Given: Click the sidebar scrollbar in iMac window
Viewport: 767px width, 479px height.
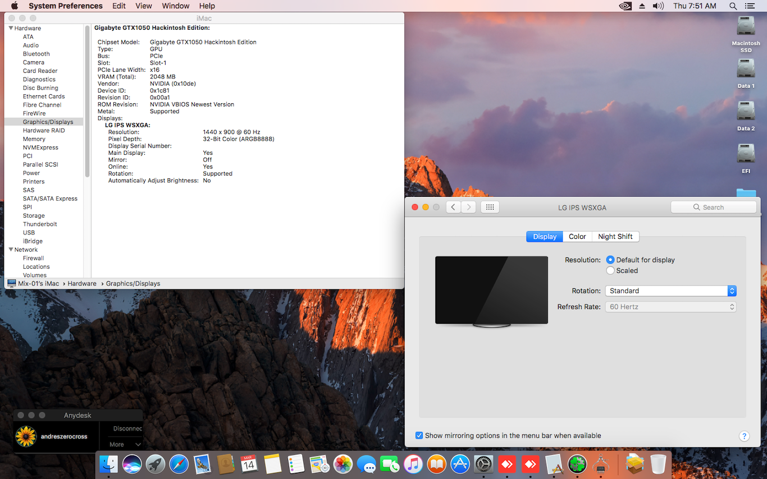Looking at the screenshot, I should click(88, 101).
